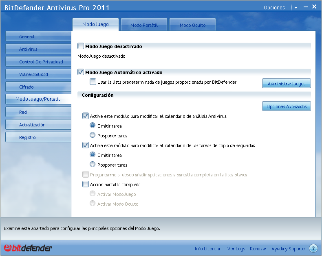This screenshot has height=256, width=322.
Task: Select Omitir tarea under Antivirus analysis
Action: [93, 125]
